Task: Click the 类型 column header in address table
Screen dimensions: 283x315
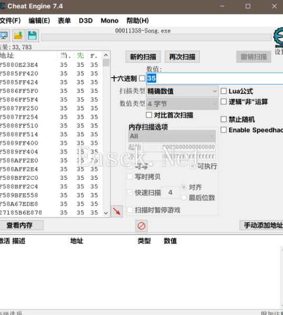Action: click(x=144, y=241)
